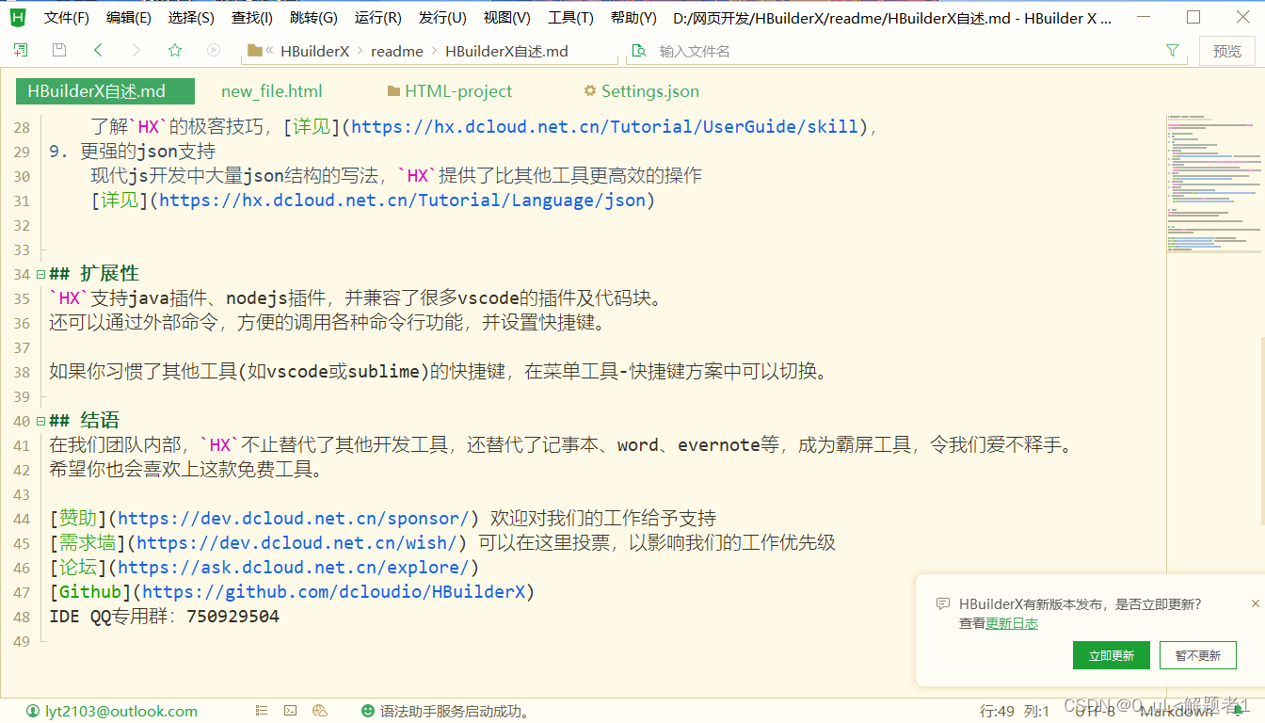
Task: Open the 更新日志 link in notification
Action: click(1012, 623)
